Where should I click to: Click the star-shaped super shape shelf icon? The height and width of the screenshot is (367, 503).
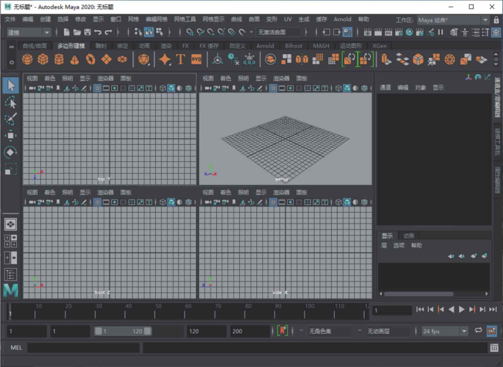[x=165, y=59]
